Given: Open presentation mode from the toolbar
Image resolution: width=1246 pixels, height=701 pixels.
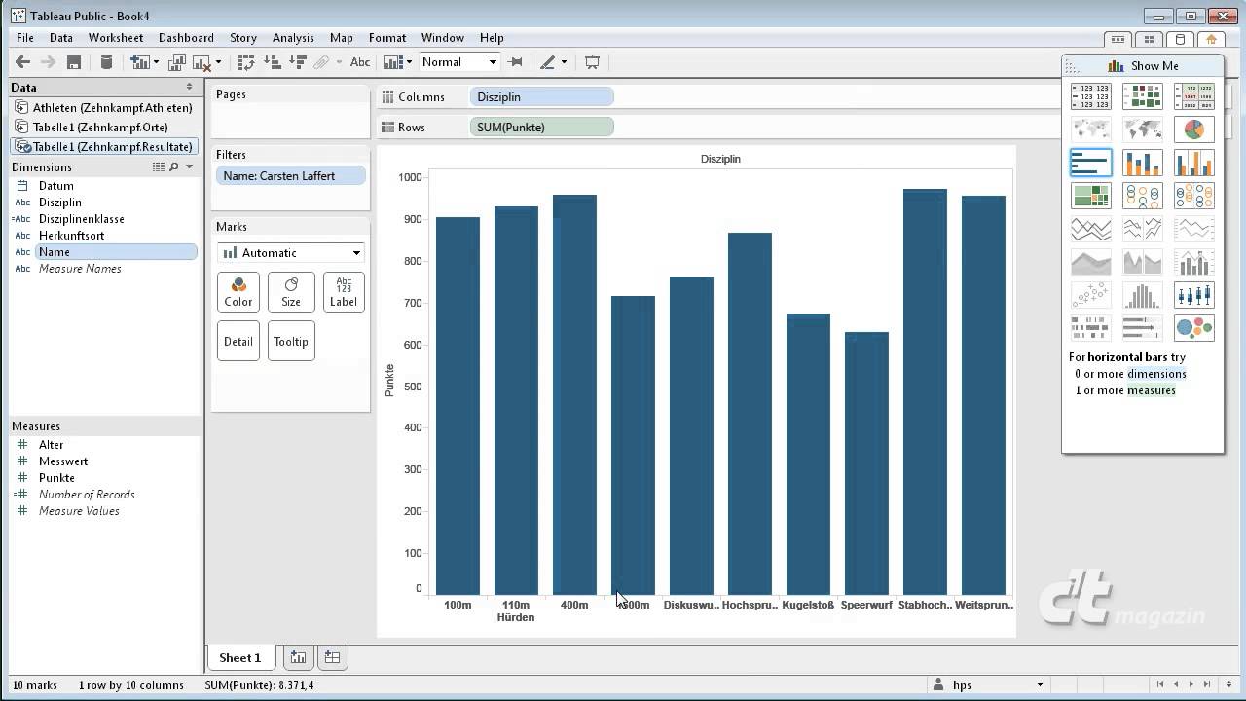Looking at the screenshot, I should tap(592, 62).
